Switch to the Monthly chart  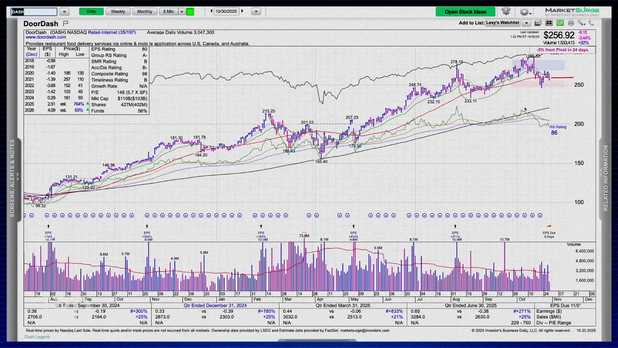click(145, 11)
